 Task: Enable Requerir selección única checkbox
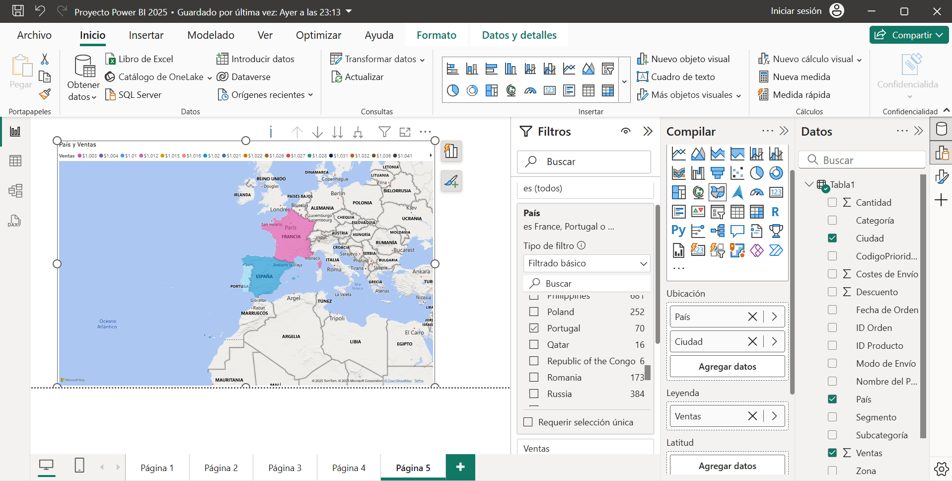click(x=528, y=422)
